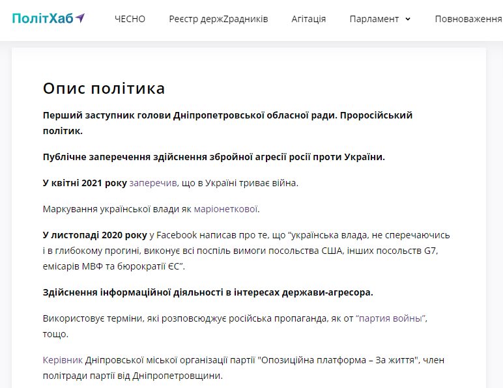Open the Агітація section
Viewport: 503px width, 388px height.
[x=308, y=19]
